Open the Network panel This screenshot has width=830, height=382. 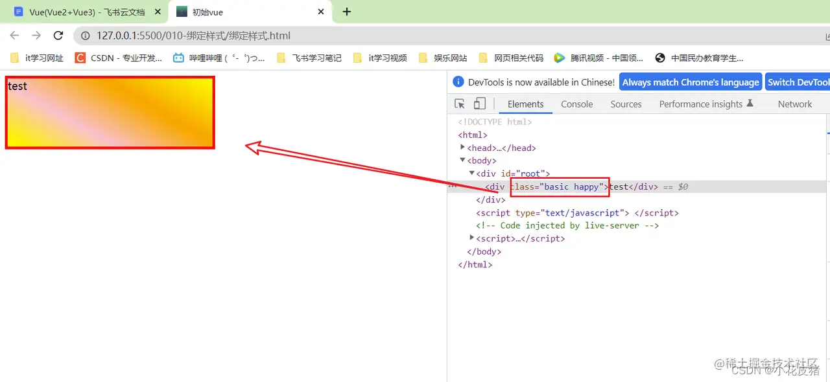pyautogui.click(x=795, y=104)
